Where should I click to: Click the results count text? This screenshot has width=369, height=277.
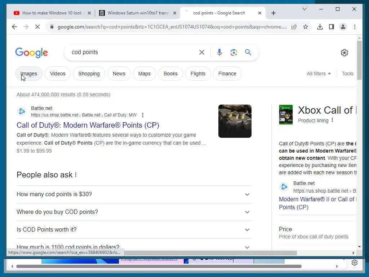pos(63,95)
